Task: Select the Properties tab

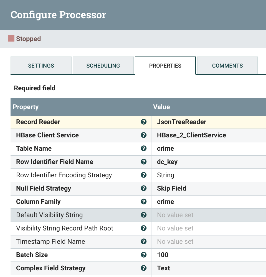Action: [165, 66]
